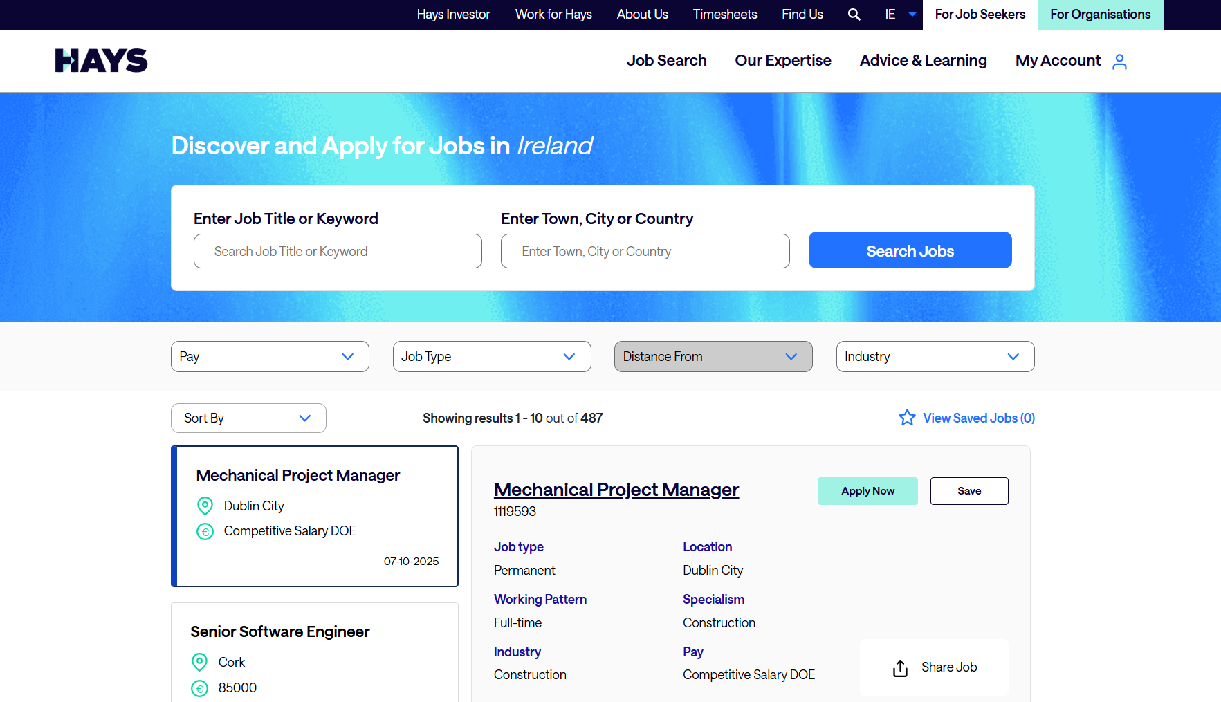Image resolution: width=1221 pixels, height=702 pixels.
Task: Select the Mechanical Project Manager job card
Action: point(315,517)
